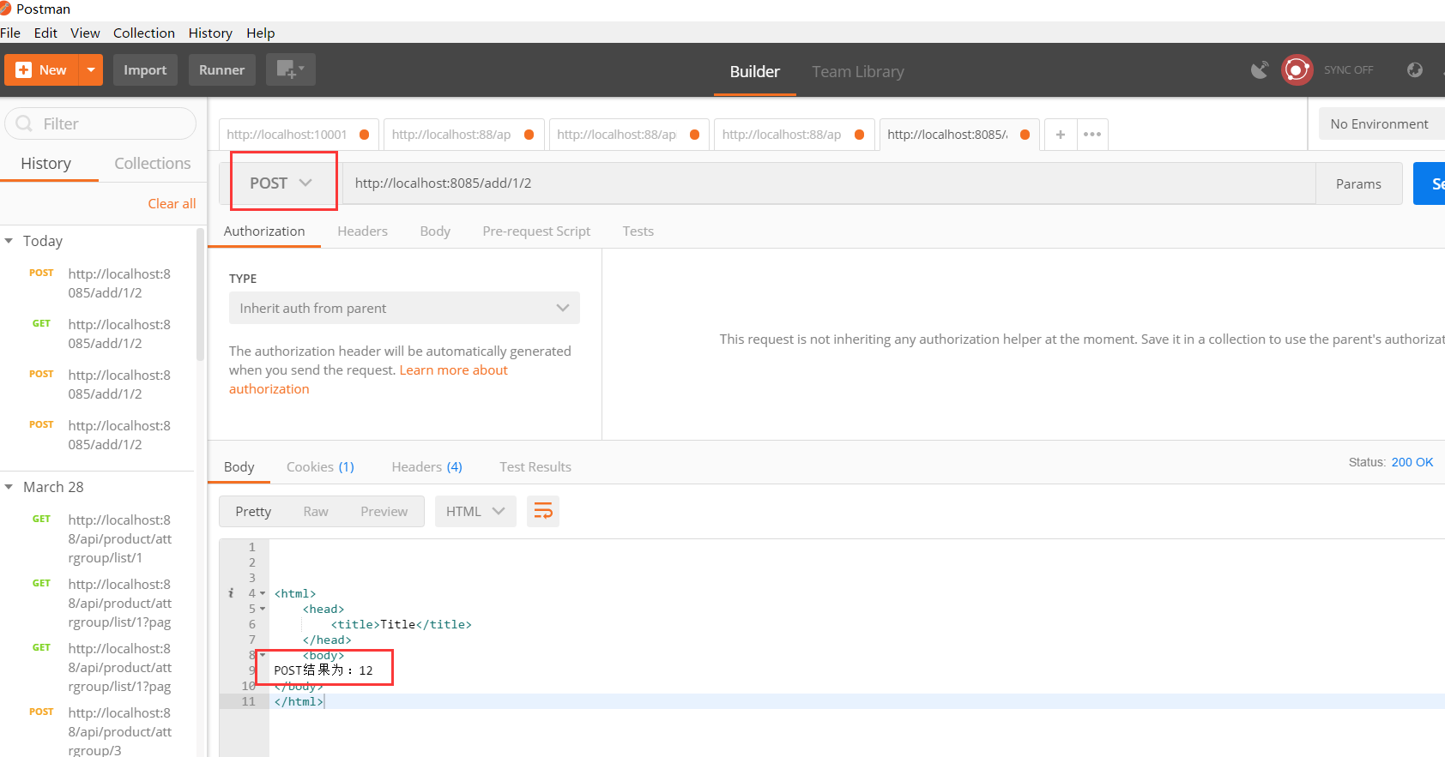Viewport: 1445px width, 757px height.
Task: Open the History menu
Action: tap(210, 33)
